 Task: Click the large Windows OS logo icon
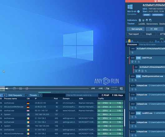pyautogui.click(x=130, y=7)
